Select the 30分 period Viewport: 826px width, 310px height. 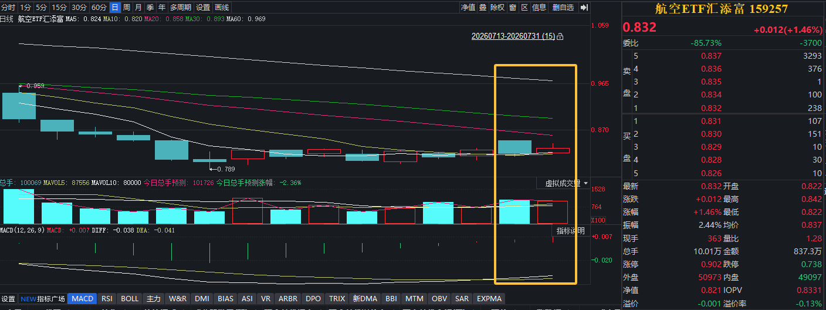[79, 8]
